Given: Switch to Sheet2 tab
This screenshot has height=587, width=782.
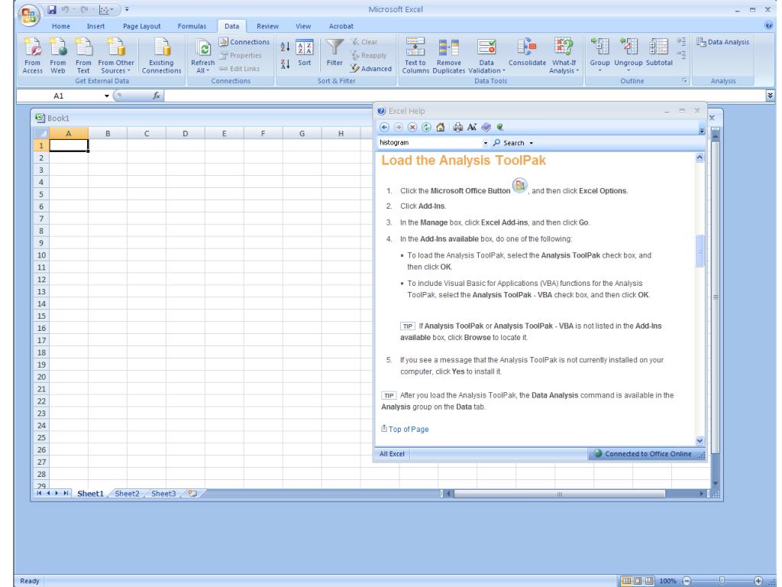Looking at the screenshot, I should pos(128,494).
